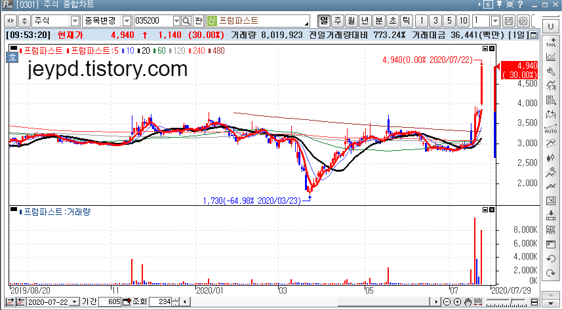Click the up-down arrows navigation button
The height and width of the screenshot is (310, 562).
click(x=24, y=21)
